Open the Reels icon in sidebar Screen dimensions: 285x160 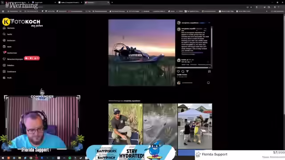(x=4, y=47)
